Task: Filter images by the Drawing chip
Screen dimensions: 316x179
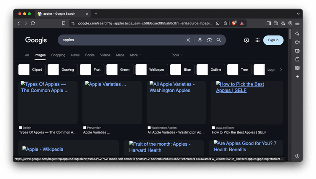Action: click(x=62, y=69)
